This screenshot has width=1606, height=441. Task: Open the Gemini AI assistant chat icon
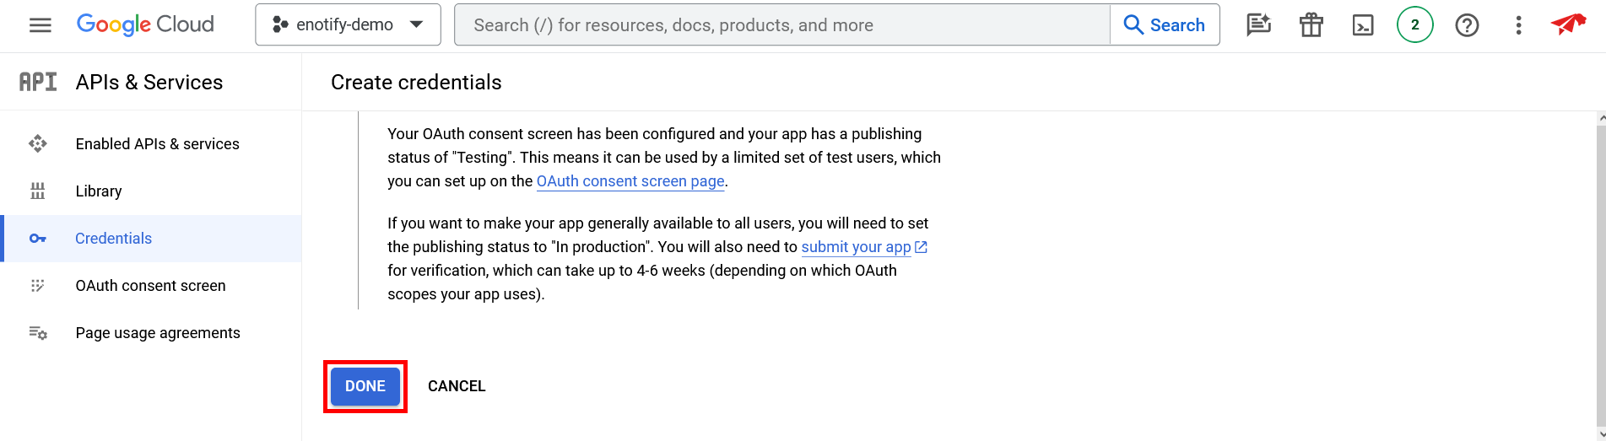(x=1258, y=25)
